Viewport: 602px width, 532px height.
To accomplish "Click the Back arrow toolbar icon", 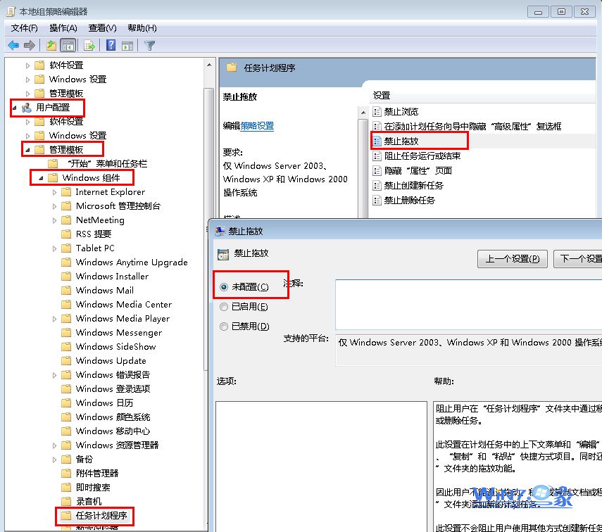I will (13, 46).
